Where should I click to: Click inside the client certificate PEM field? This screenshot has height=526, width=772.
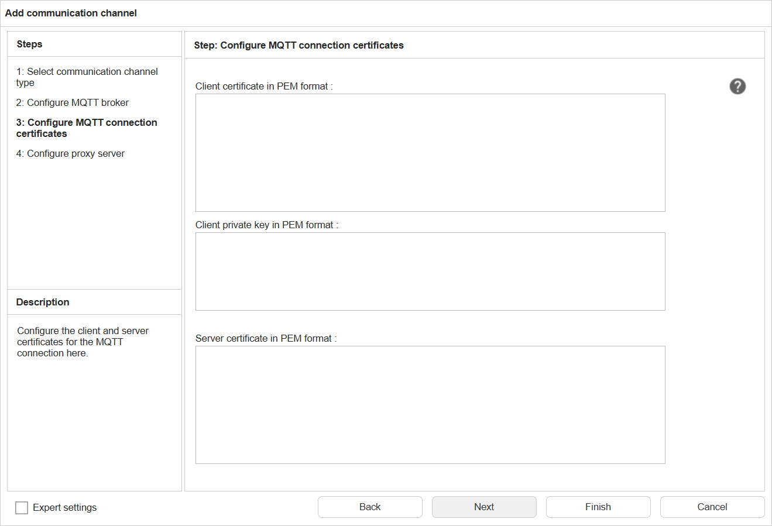pos(430,152)
